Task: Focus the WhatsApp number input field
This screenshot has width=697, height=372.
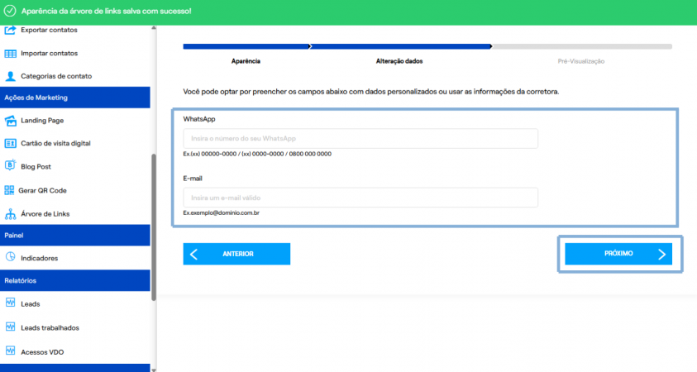Action: 360,139
